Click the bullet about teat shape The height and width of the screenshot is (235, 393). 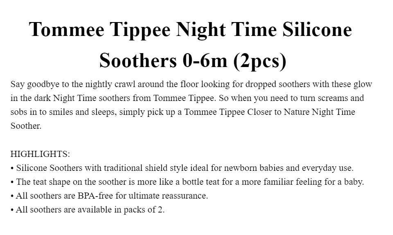187,182
